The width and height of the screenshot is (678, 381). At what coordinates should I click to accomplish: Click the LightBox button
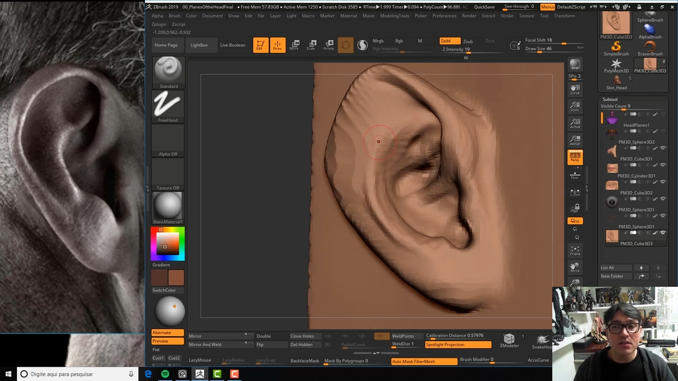(x=199, y=45)
